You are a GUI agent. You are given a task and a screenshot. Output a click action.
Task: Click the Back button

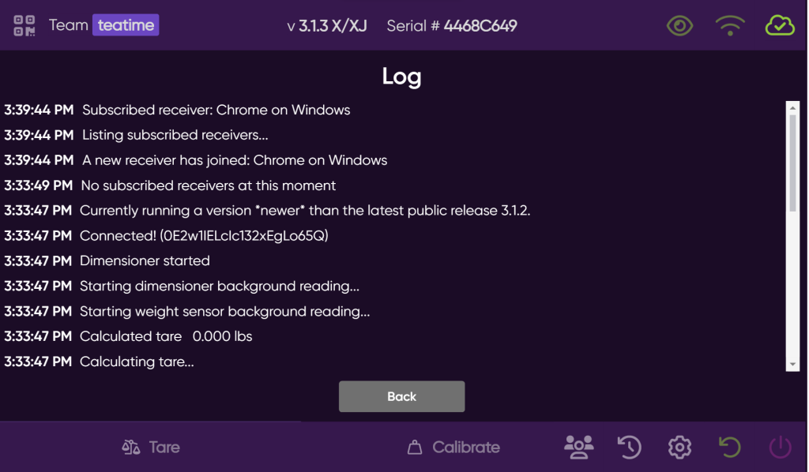click(x=401, y=396)
